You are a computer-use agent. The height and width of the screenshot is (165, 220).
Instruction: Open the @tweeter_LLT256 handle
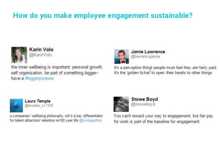pos(39,105)
